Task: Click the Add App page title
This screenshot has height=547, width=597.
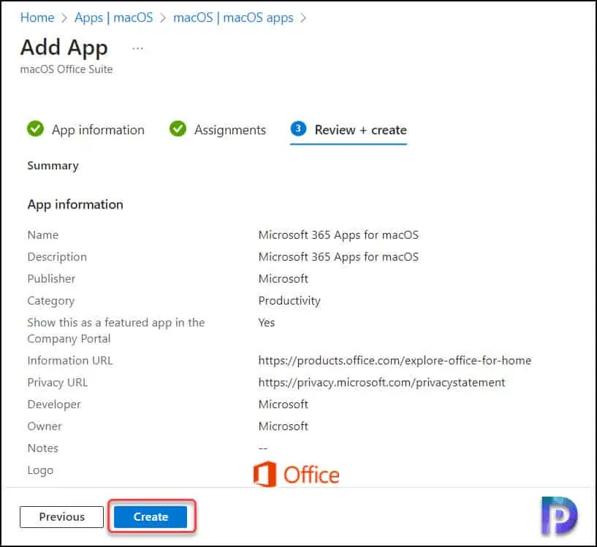Action: coord(64,48)
